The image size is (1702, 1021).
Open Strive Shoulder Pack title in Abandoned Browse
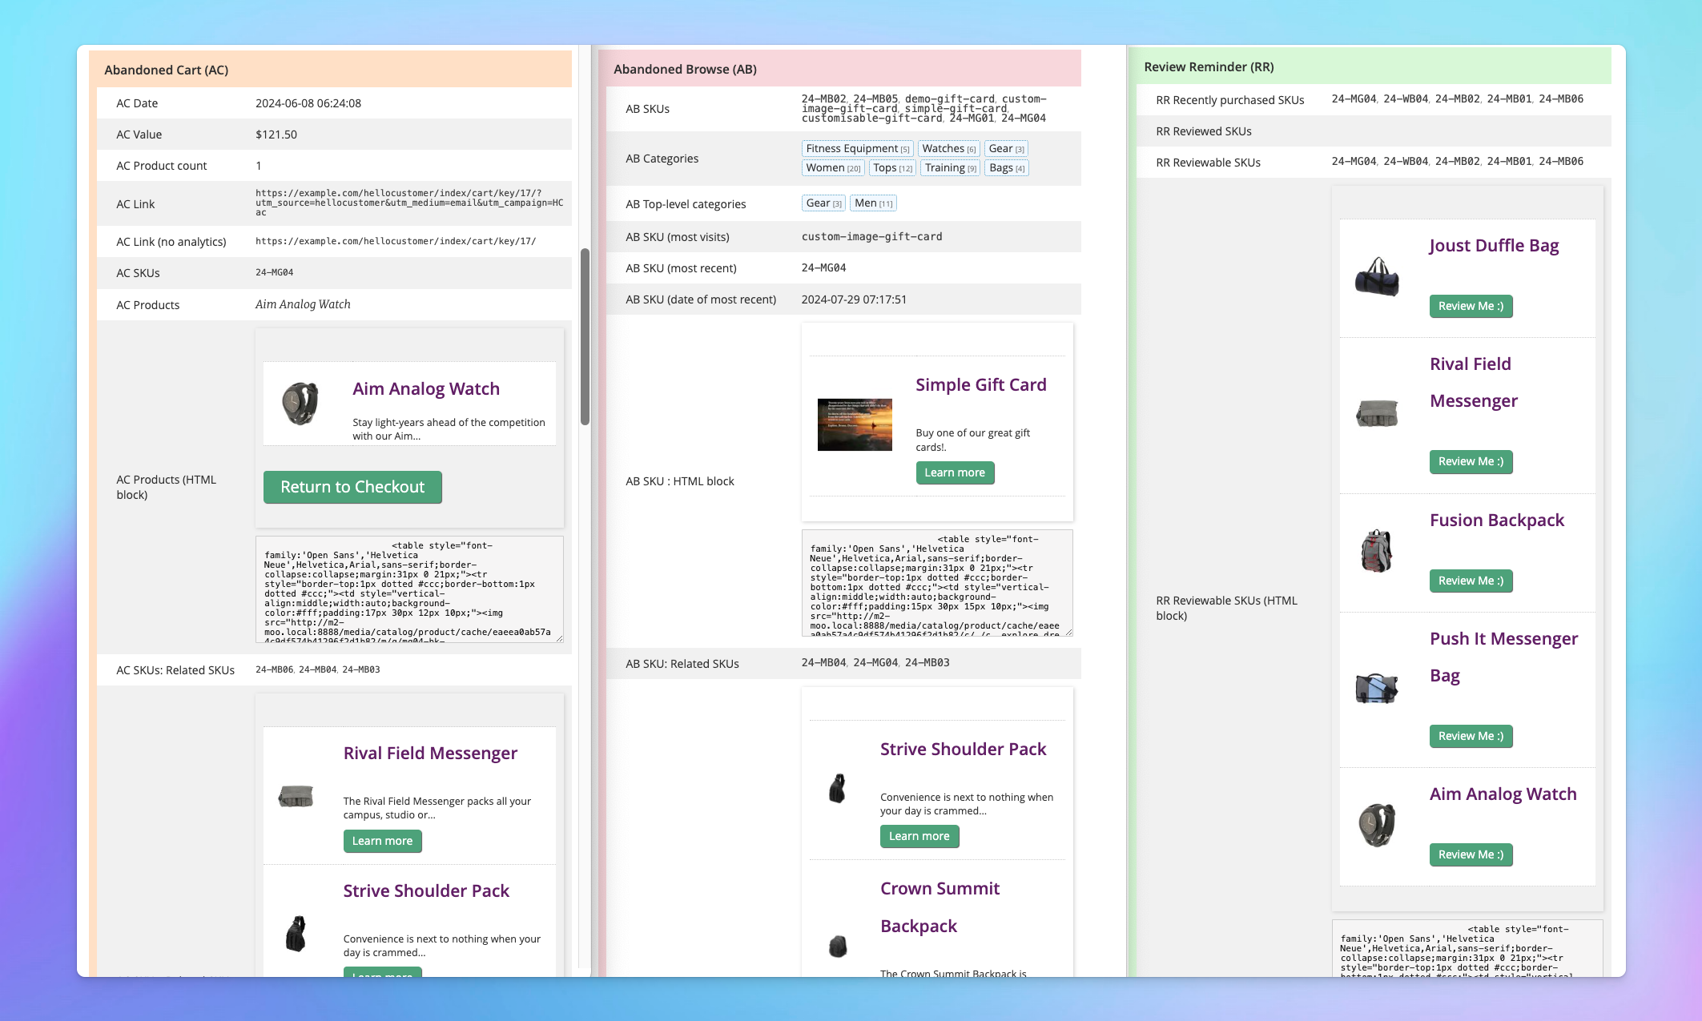963,750
